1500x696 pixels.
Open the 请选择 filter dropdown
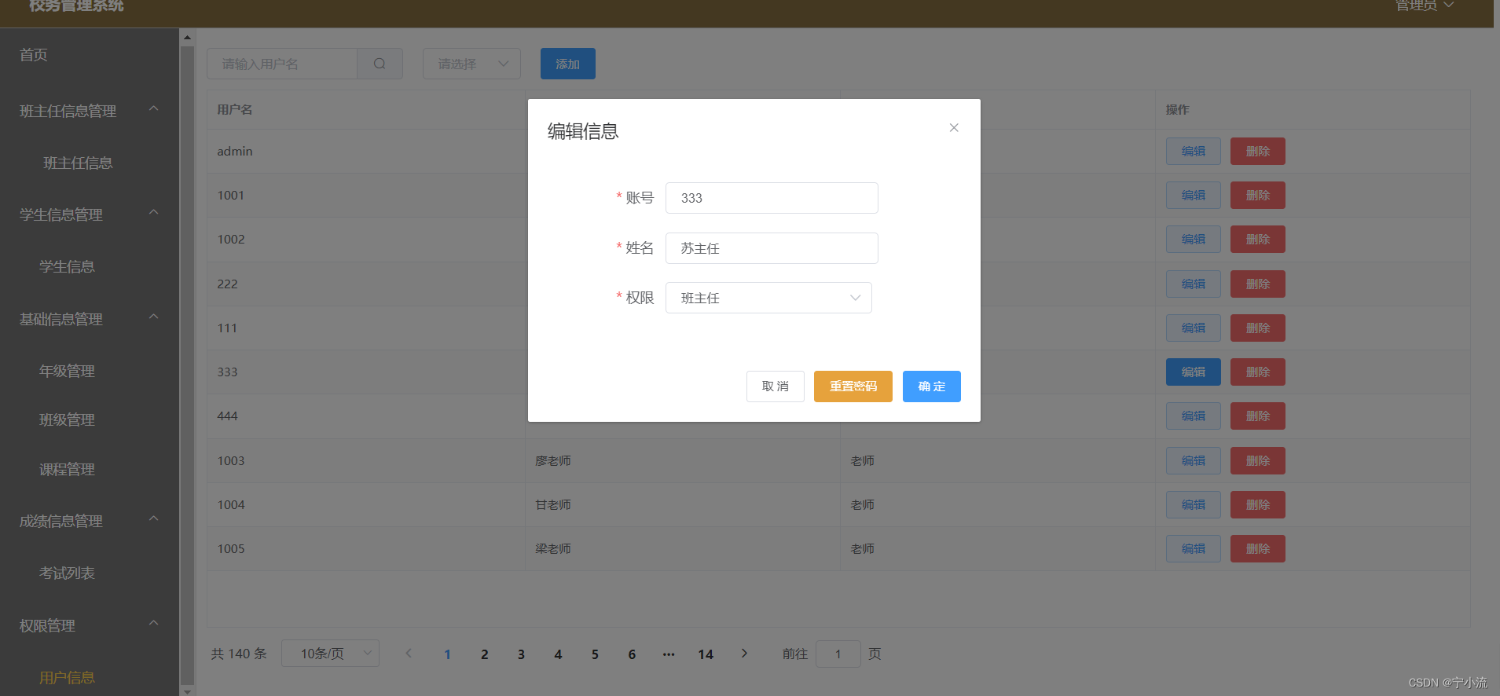tap(471, 64)
